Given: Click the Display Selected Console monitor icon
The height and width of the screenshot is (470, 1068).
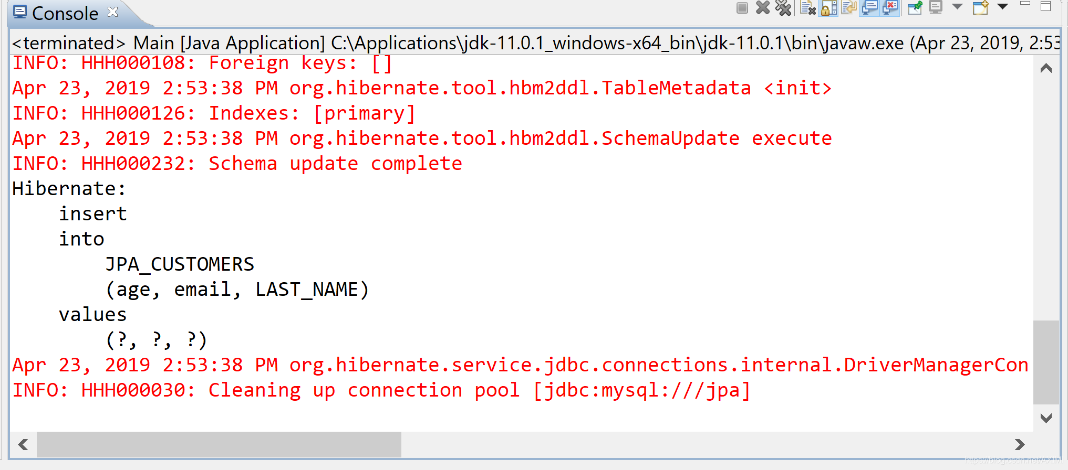Looking at the screenshot, I should coord(936,8).
